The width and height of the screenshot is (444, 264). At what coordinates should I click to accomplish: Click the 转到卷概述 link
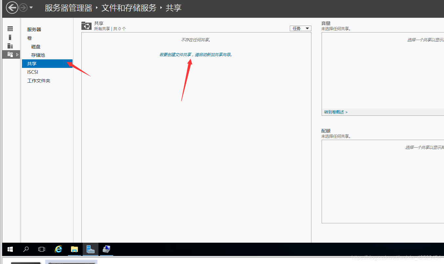(333, 112)
